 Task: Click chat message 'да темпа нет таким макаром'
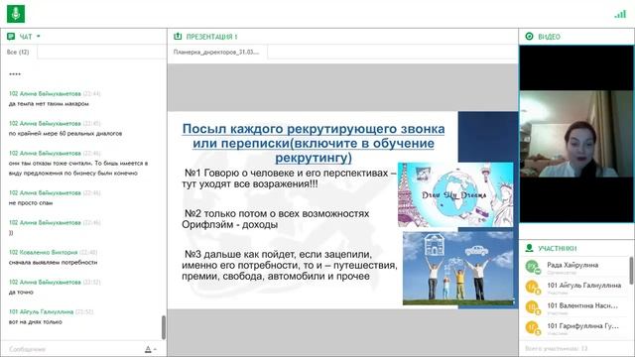tap(49, 104)
